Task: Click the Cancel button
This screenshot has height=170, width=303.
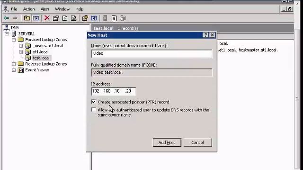Action: (197, 143)
